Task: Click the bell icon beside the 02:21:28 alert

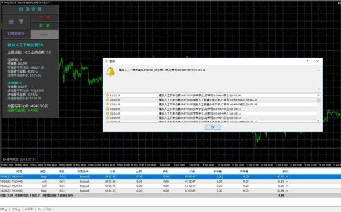Action: coord(107,95)
